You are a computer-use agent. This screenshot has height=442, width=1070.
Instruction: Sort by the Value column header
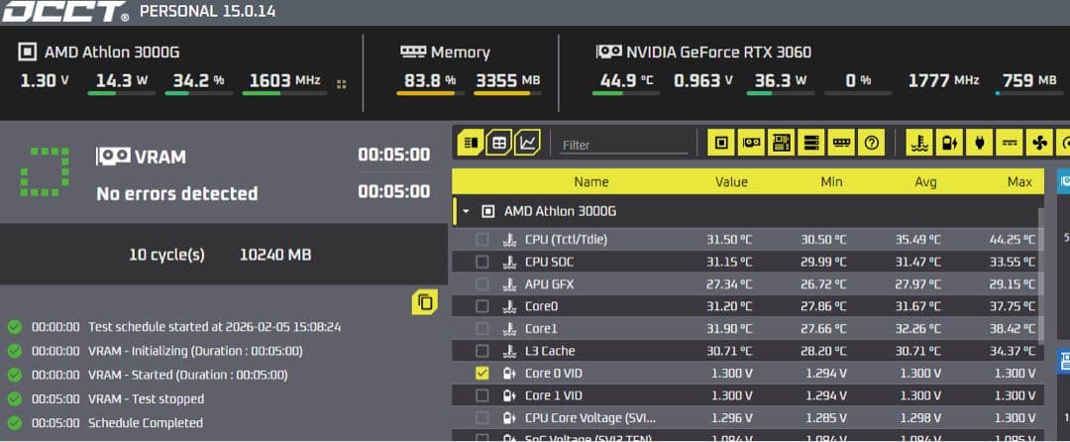(x=731, y=182)
